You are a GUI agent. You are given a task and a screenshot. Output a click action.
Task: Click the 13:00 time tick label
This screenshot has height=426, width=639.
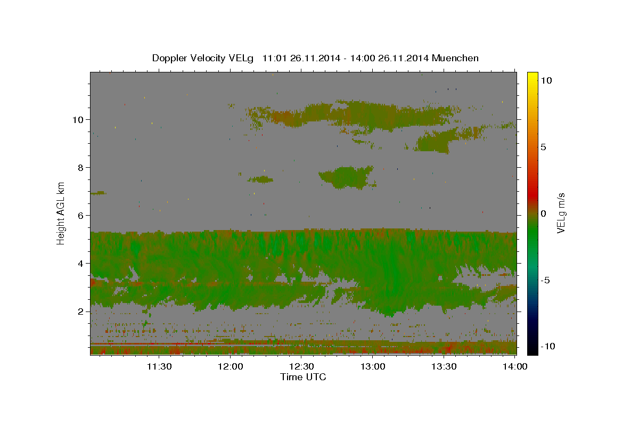tap(373, 366)
